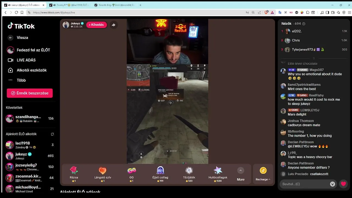
Task: Open the browser hamburger menu
Action: tap(350, 12)
